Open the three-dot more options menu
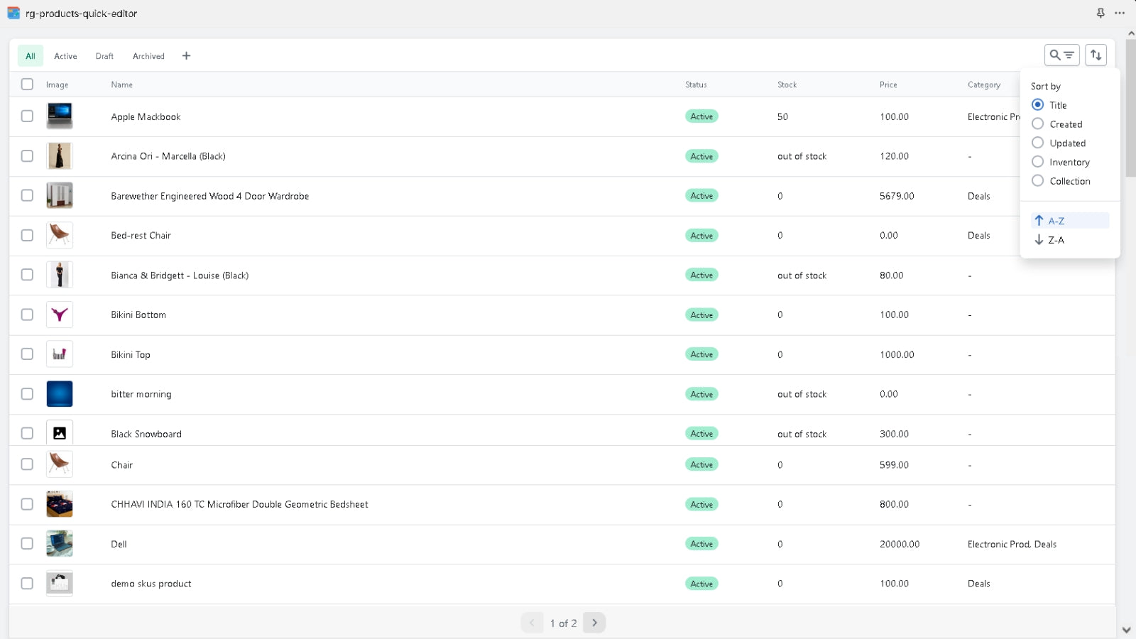 1120,13
